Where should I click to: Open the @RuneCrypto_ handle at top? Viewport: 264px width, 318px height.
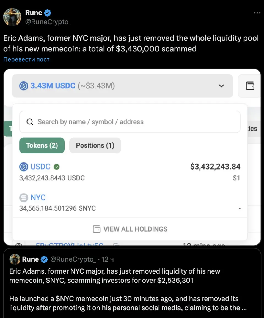point(48,22)
